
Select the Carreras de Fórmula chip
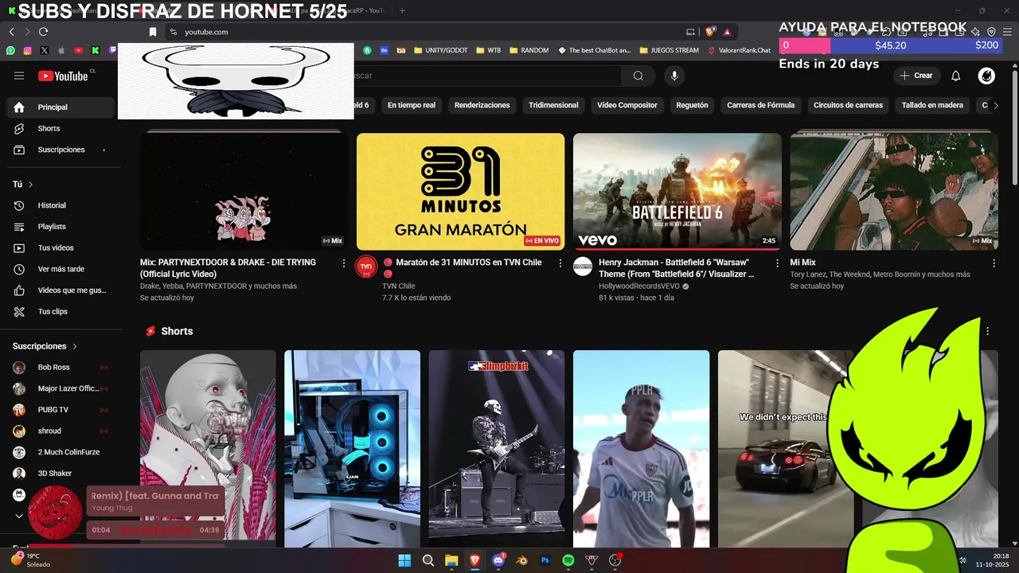(761, 105)
